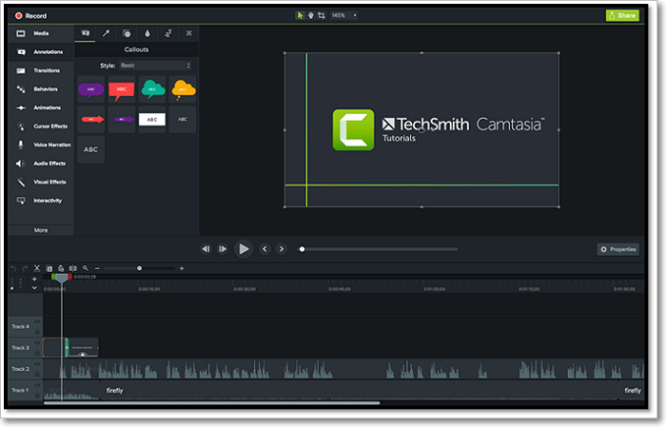Open the canvas zoom level dropdown
666x427 pixels.
[x=343, y=15]
